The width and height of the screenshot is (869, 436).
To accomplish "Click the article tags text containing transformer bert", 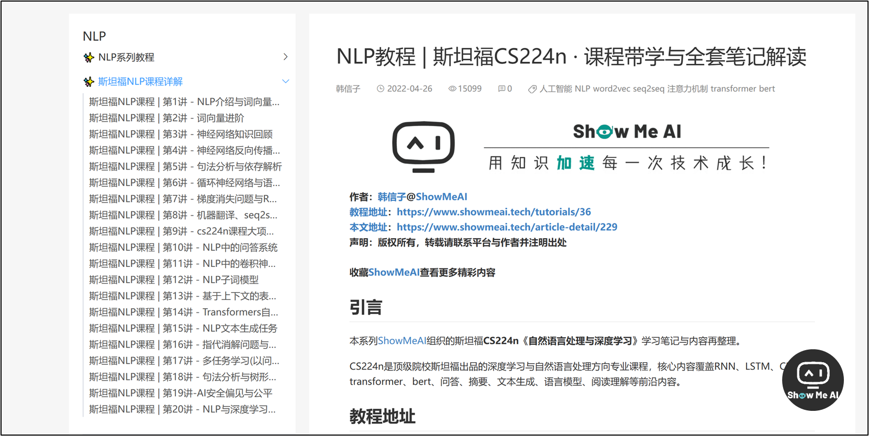I will (x=657, y=89).
